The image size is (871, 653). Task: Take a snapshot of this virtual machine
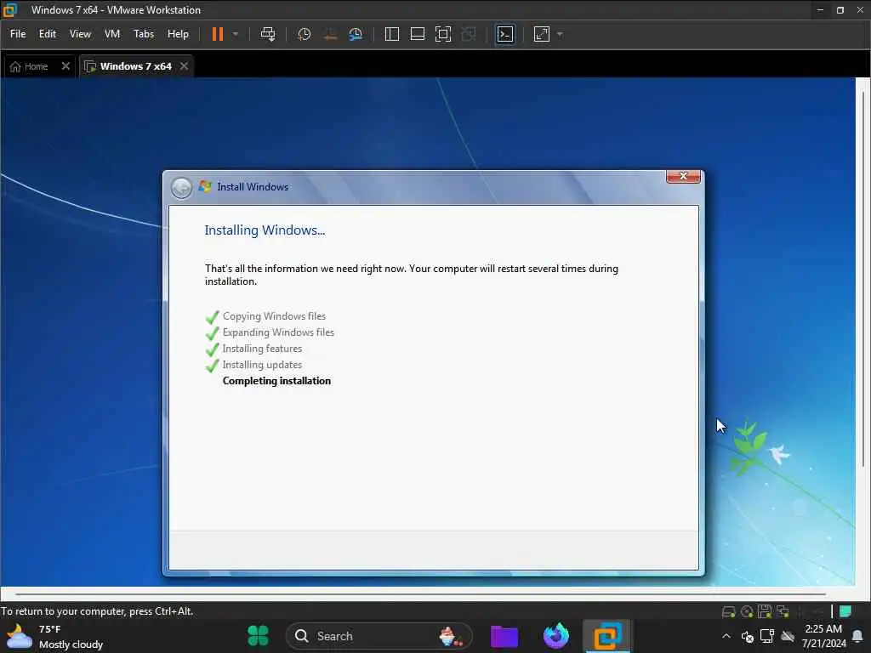coord(304,34)
